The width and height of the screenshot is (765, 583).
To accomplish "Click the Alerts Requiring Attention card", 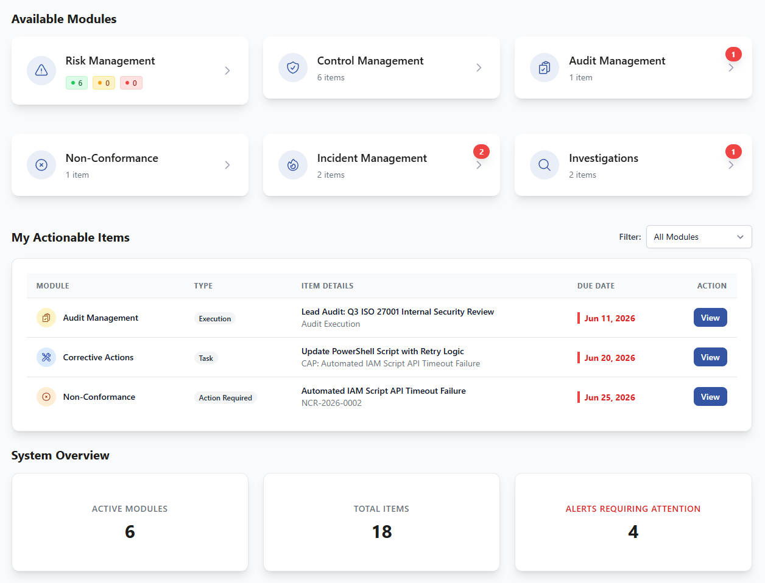I will click(633, 522).
